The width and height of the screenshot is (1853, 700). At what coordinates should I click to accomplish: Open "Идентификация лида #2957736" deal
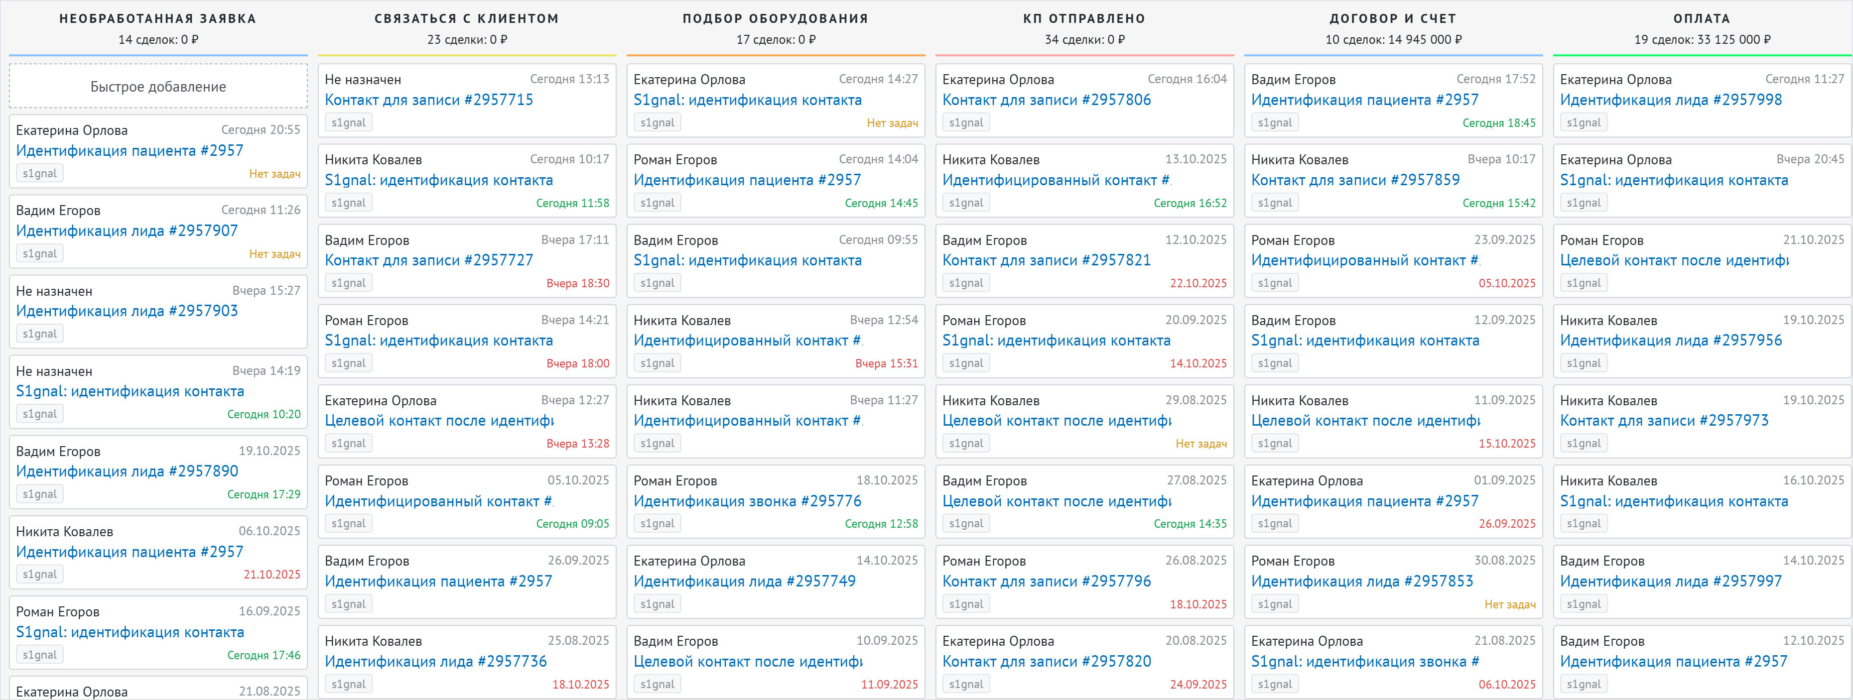click(437, 661)
